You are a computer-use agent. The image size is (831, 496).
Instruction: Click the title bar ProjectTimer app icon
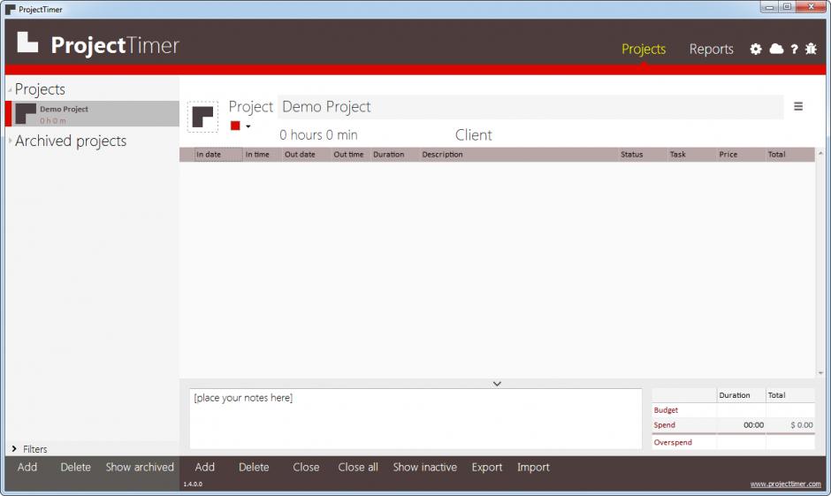(10, 10)
